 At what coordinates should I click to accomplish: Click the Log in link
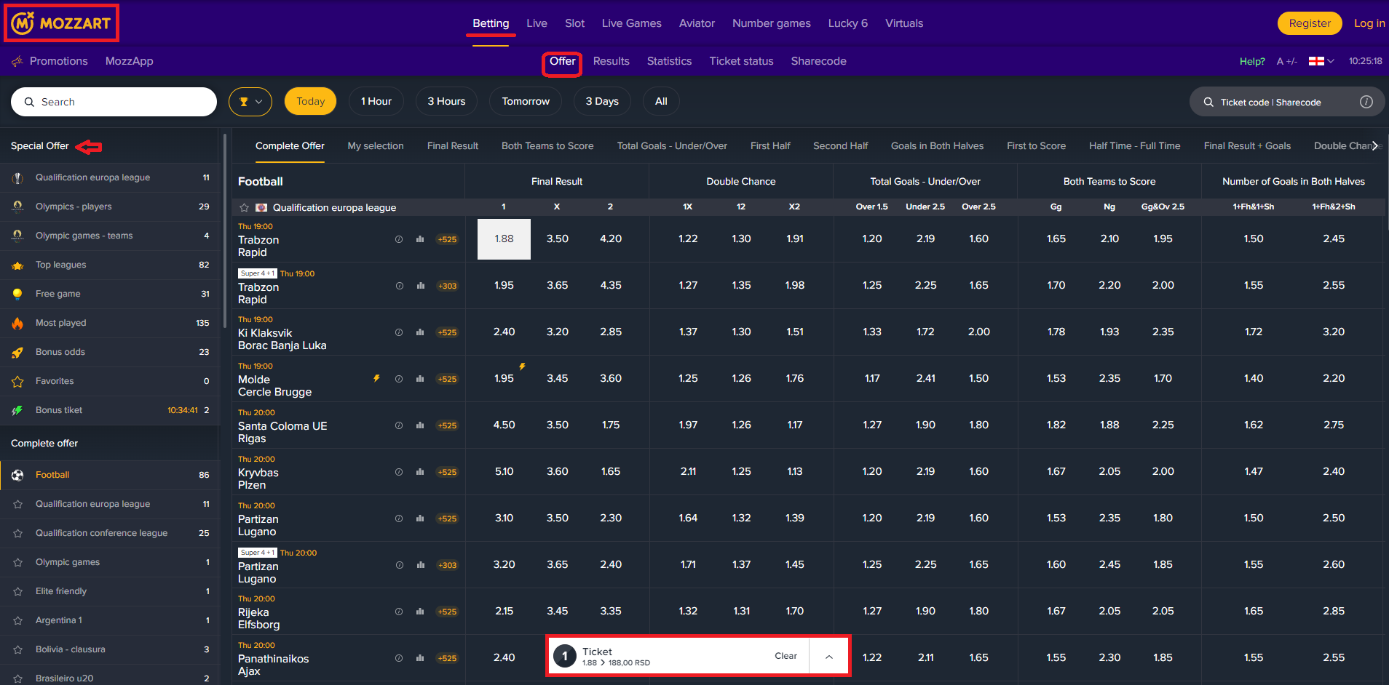click(x=1369, y=23)
